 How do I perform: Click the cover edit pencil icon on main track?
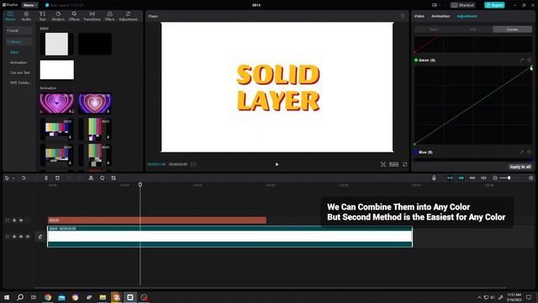click(40, 237)
